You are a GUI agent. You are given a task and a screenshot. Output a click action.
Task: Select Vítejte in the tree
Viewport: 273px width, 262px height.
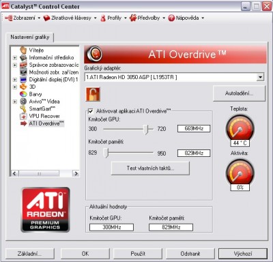point(36,50)
